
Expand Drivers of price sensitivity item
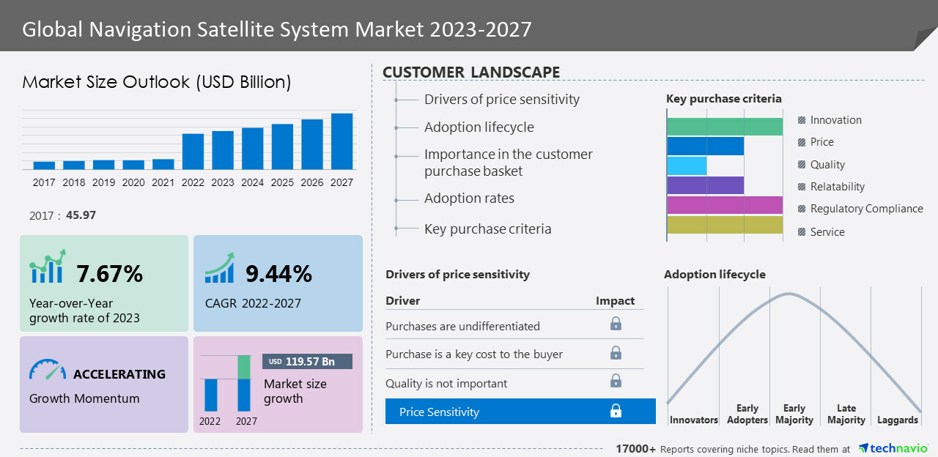501,100
